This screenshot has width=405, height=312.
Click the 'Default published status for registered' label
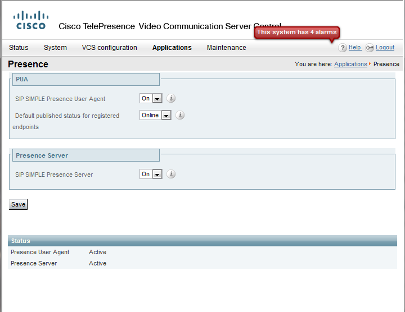point(67,116)
